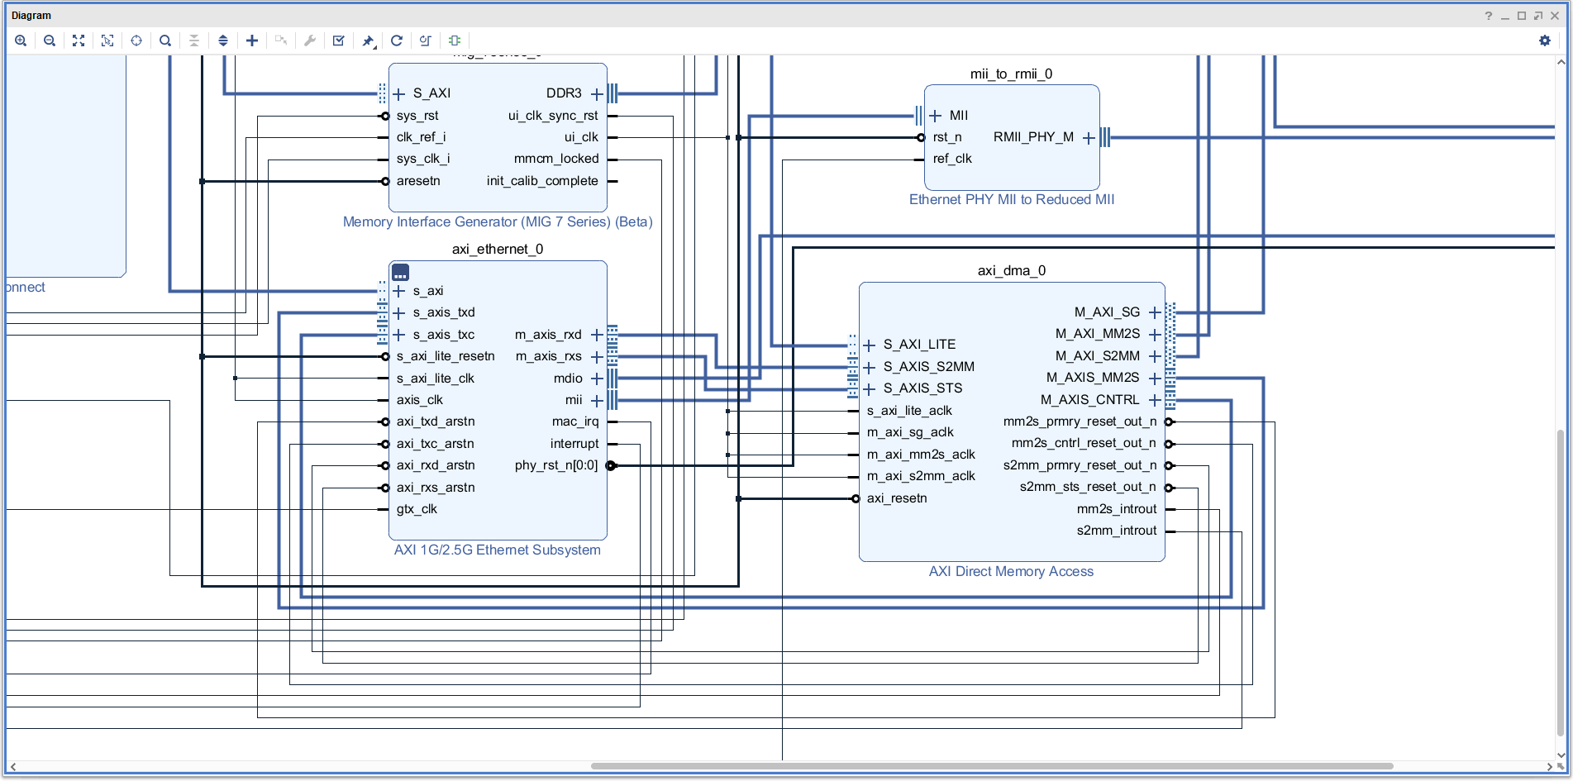Click the horizontal scrollbar at bottom

coord(992,766)
